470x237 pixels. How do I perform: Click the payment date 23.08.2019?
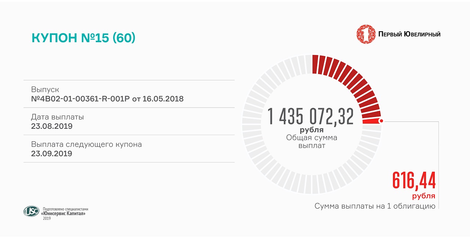pyautogui.click(x=52, y=126)
